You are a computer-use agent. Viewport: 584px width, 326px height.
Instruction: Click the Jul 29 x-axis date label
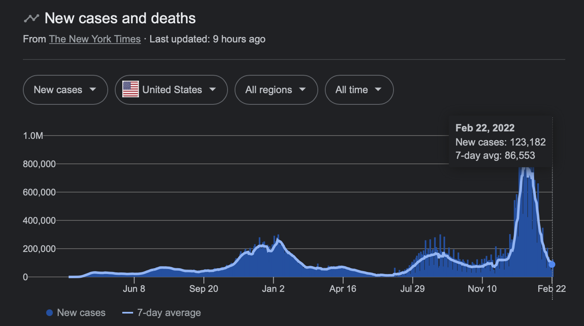[x=412, y=289]
